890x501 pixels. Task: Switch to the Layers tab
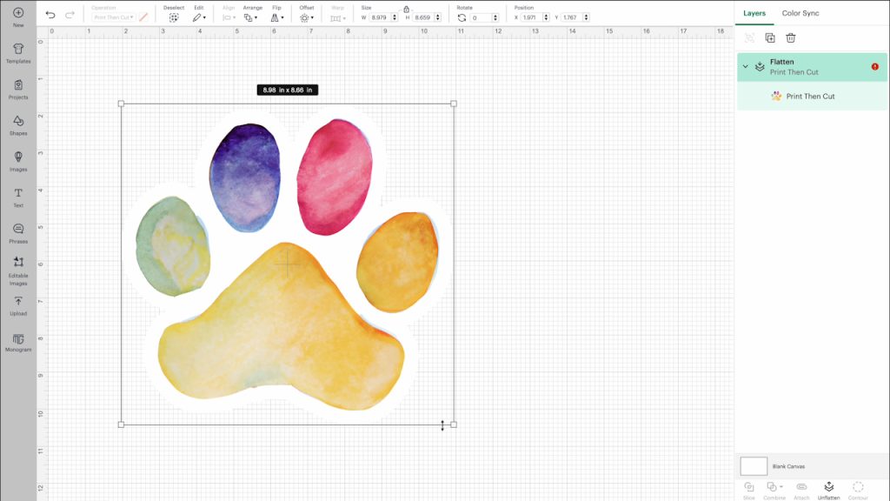tap(754, 13)
